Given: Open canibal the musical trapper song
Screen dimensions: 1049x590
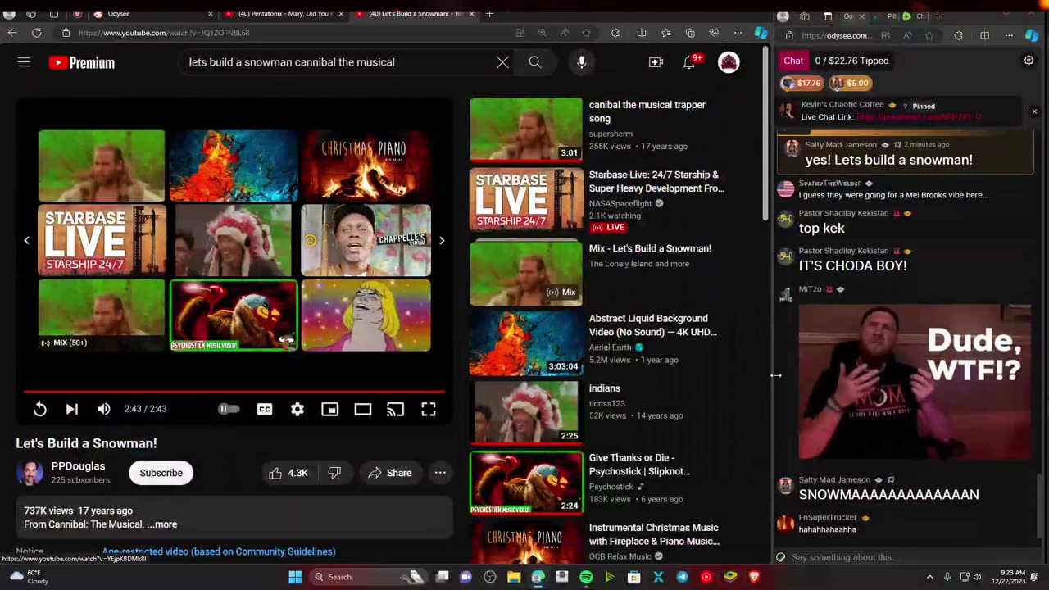Looking at the screenshot, I should (x=647, y=111).
